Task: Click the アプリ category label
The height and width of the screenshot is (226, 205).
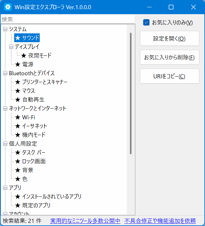Action: coord(15,188)
